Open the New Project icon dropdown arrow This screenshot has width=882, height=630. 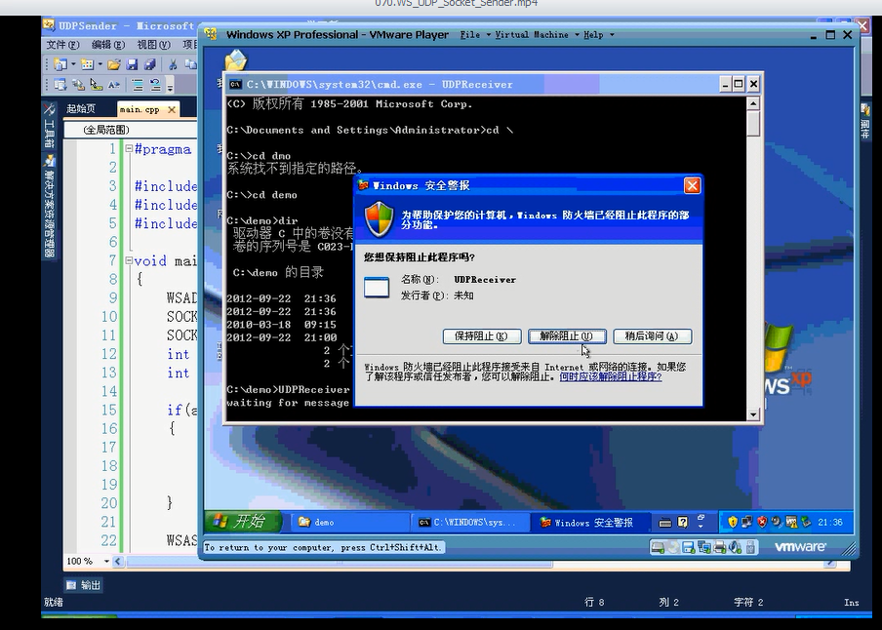73,64
